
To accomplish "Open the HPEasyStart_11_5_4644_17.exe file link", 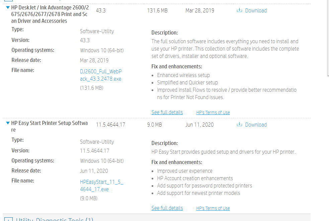I will (x=101, y=186).
